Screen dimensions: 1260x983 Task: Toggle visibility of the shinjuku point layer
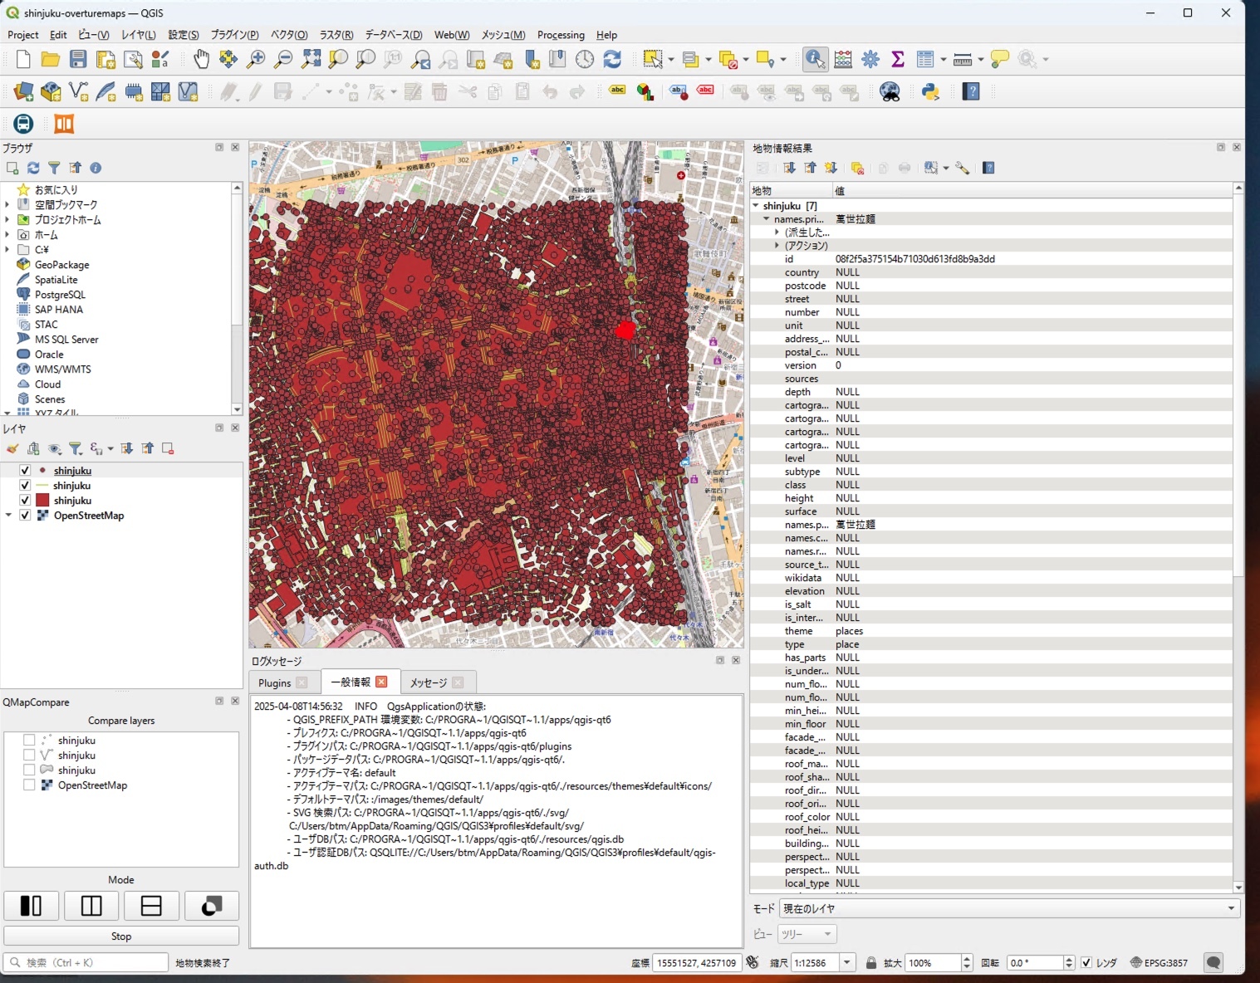click(x=25, y=470)
